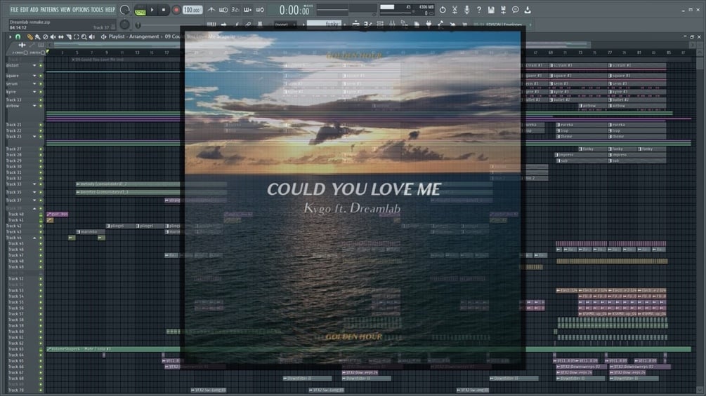Open the ADD menu
706x396 pixels.
34,9
